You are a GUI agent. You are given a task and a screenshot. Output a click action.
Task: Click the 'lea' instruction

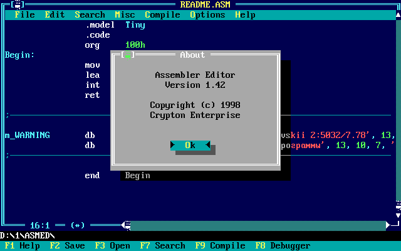pyautogui.click(x=92, y=75)
